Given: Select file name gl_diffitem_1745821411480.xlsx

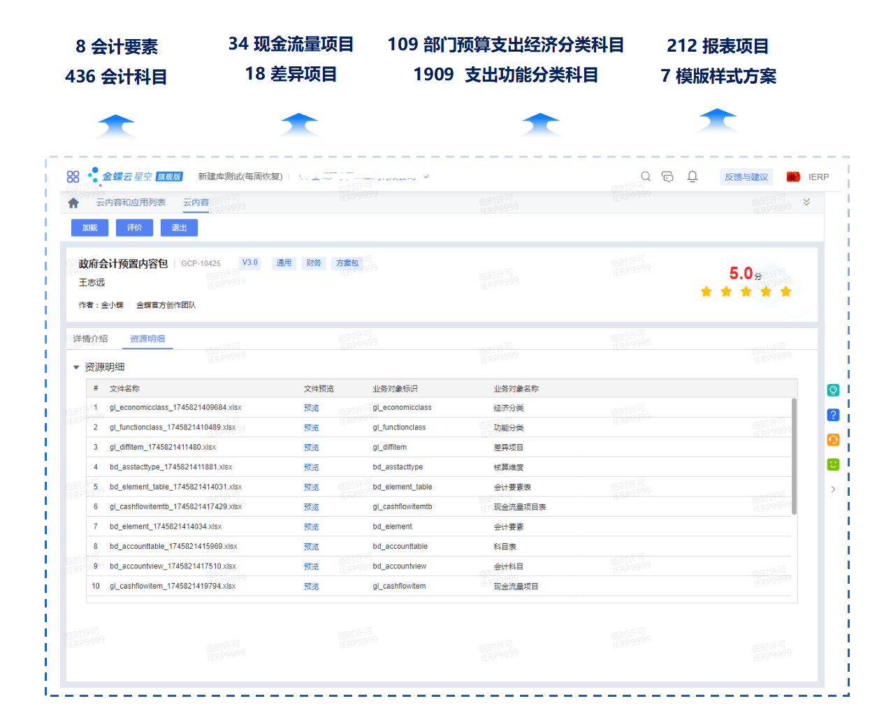Looking at the screenshot, I should point(163,448).
